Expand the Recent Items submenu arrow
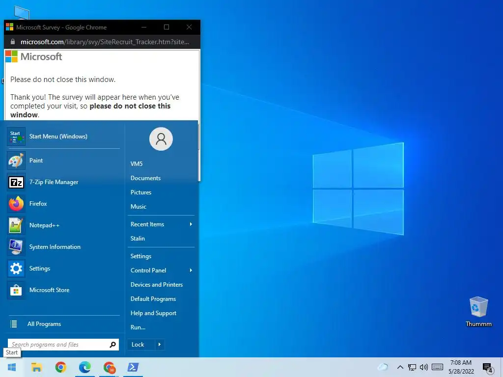Screen dimensions: 503x377 (191, 224)
